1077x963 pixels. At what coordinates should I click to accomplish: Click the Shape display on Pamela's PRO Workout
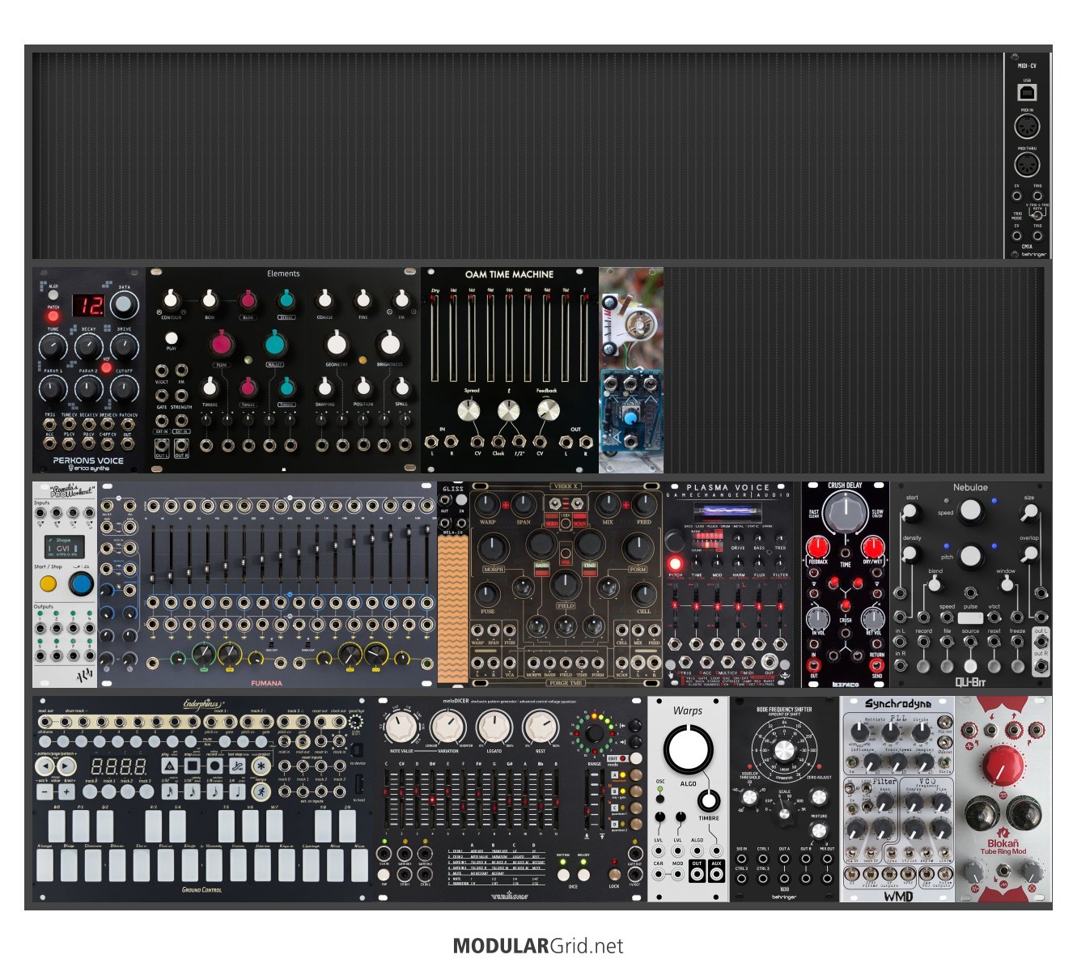coord(64,546)
